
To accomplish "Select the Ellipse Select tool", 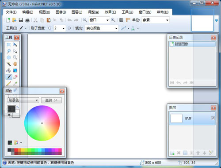I will [9, 57].
